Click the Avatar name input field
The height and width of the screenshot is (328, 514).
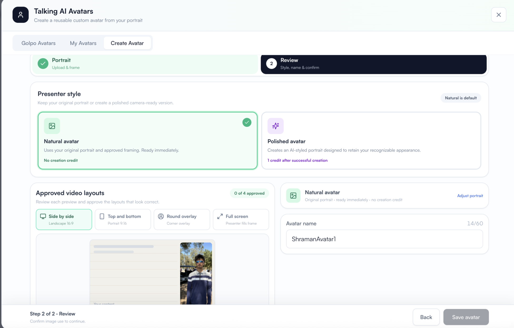click(x=384, y=239)
